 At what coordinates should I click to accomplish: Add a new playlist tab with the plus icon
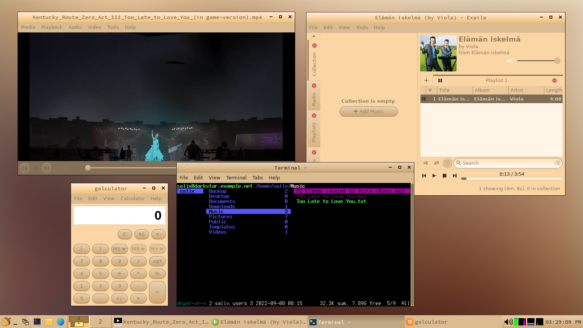(426, 80)
